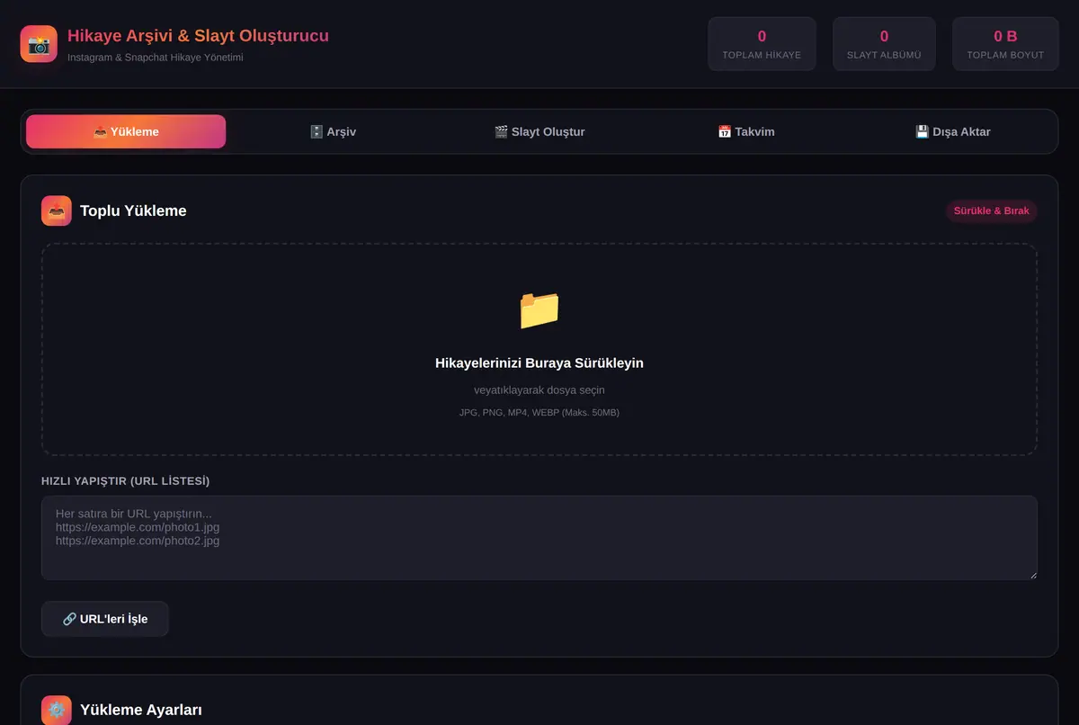The image size is (1079, 725).
Task: Click 'Hikayelerinizi Buraya Sürükleyin' text
Action: pos(539,363)
